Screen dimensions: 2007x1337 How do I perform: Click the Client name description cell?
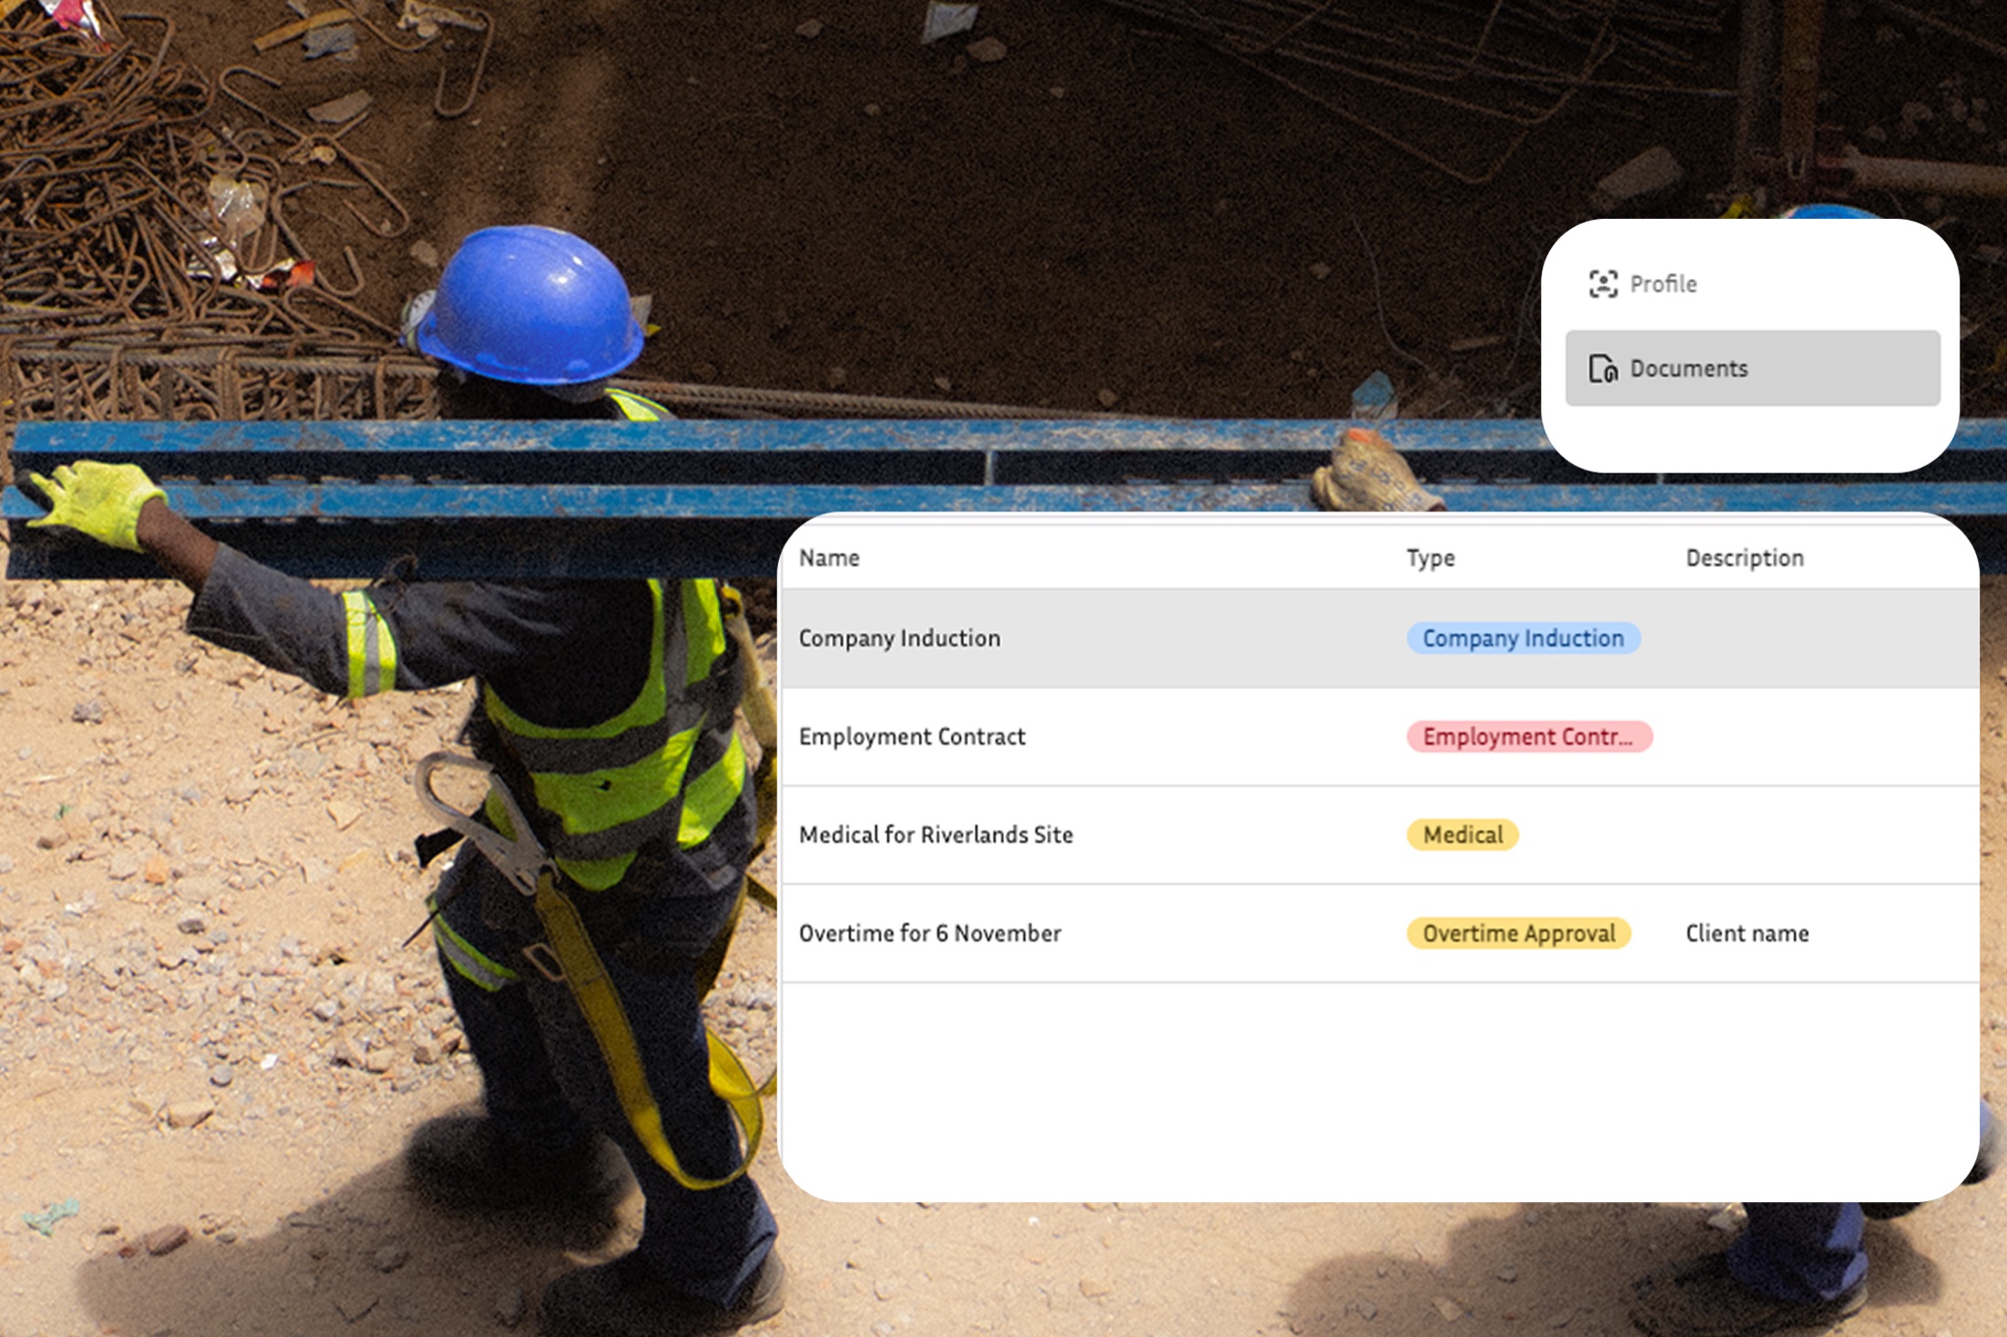pyautogui.click(x=1746, y=934)
